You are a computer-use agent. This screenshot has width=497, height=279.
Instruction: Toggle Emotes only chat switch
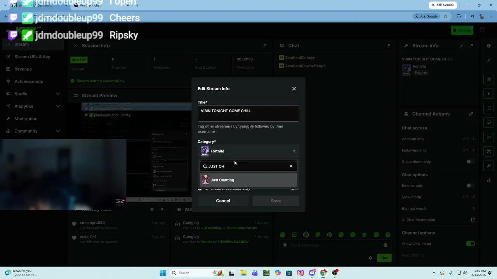point(470,186)
